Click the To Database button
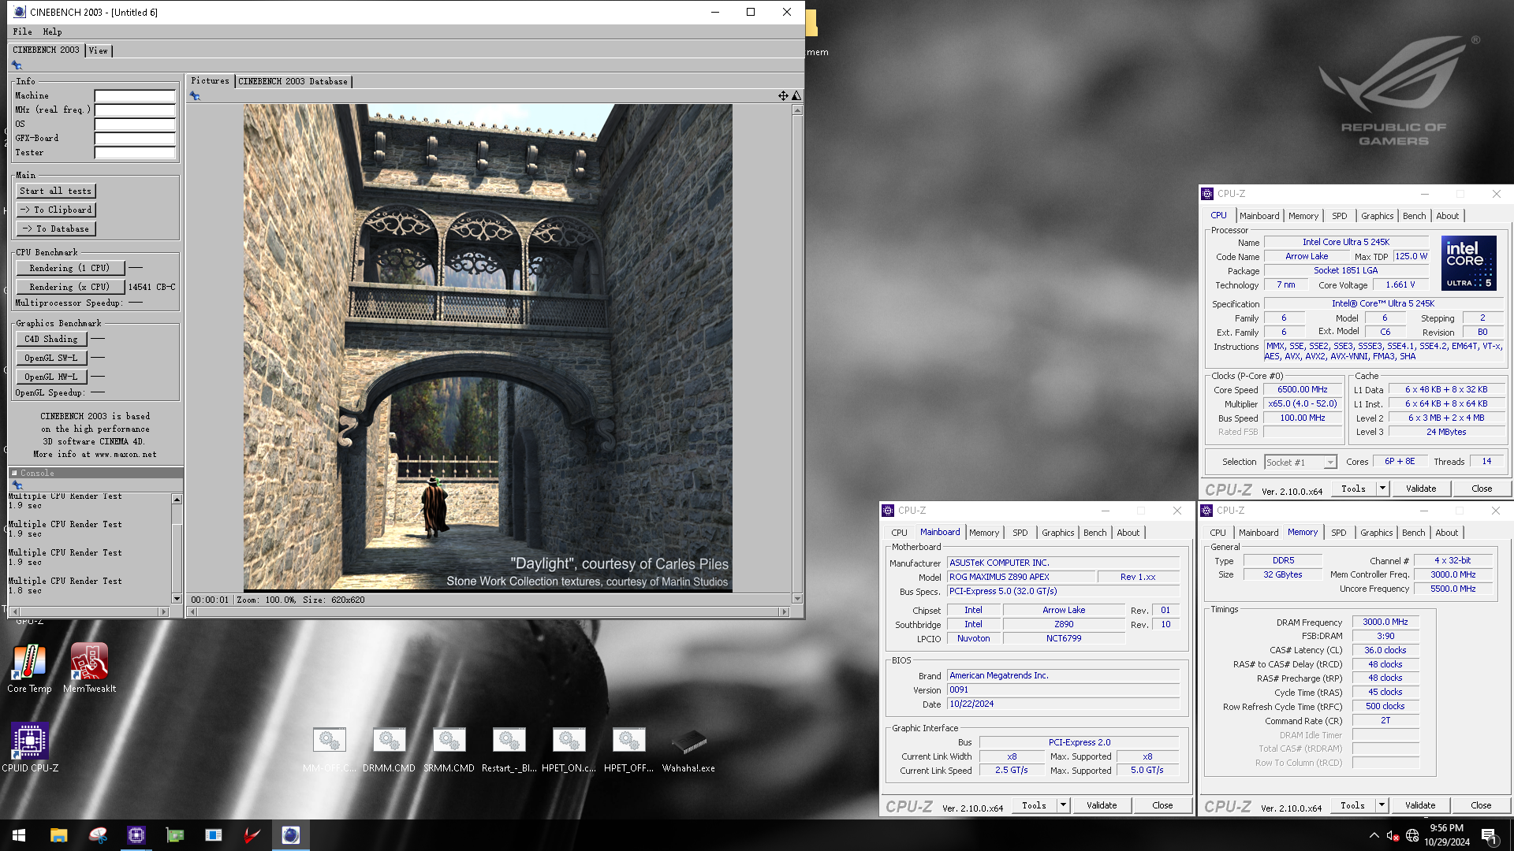This screenshot has width=1514, height=851. pos(55,229)
